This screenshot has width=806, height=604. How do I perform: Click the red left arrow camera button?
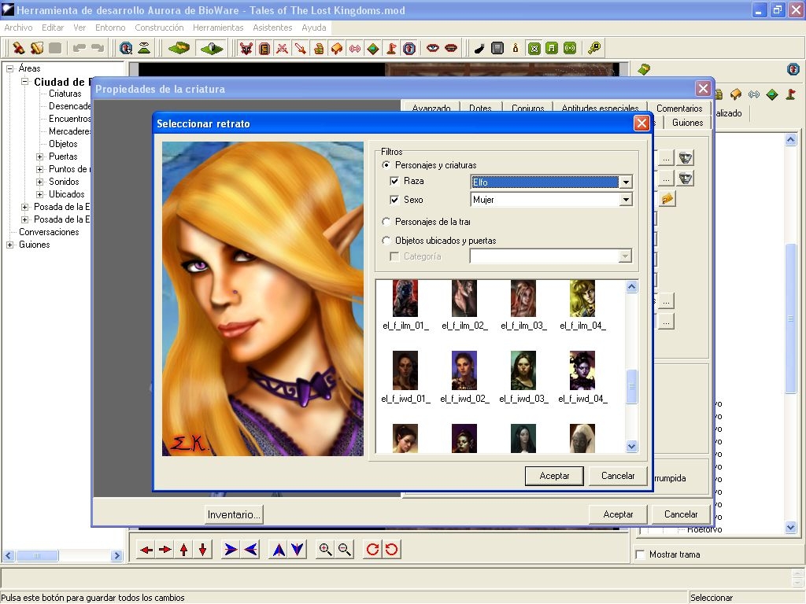pyautogui.click(x=146, y=550)
